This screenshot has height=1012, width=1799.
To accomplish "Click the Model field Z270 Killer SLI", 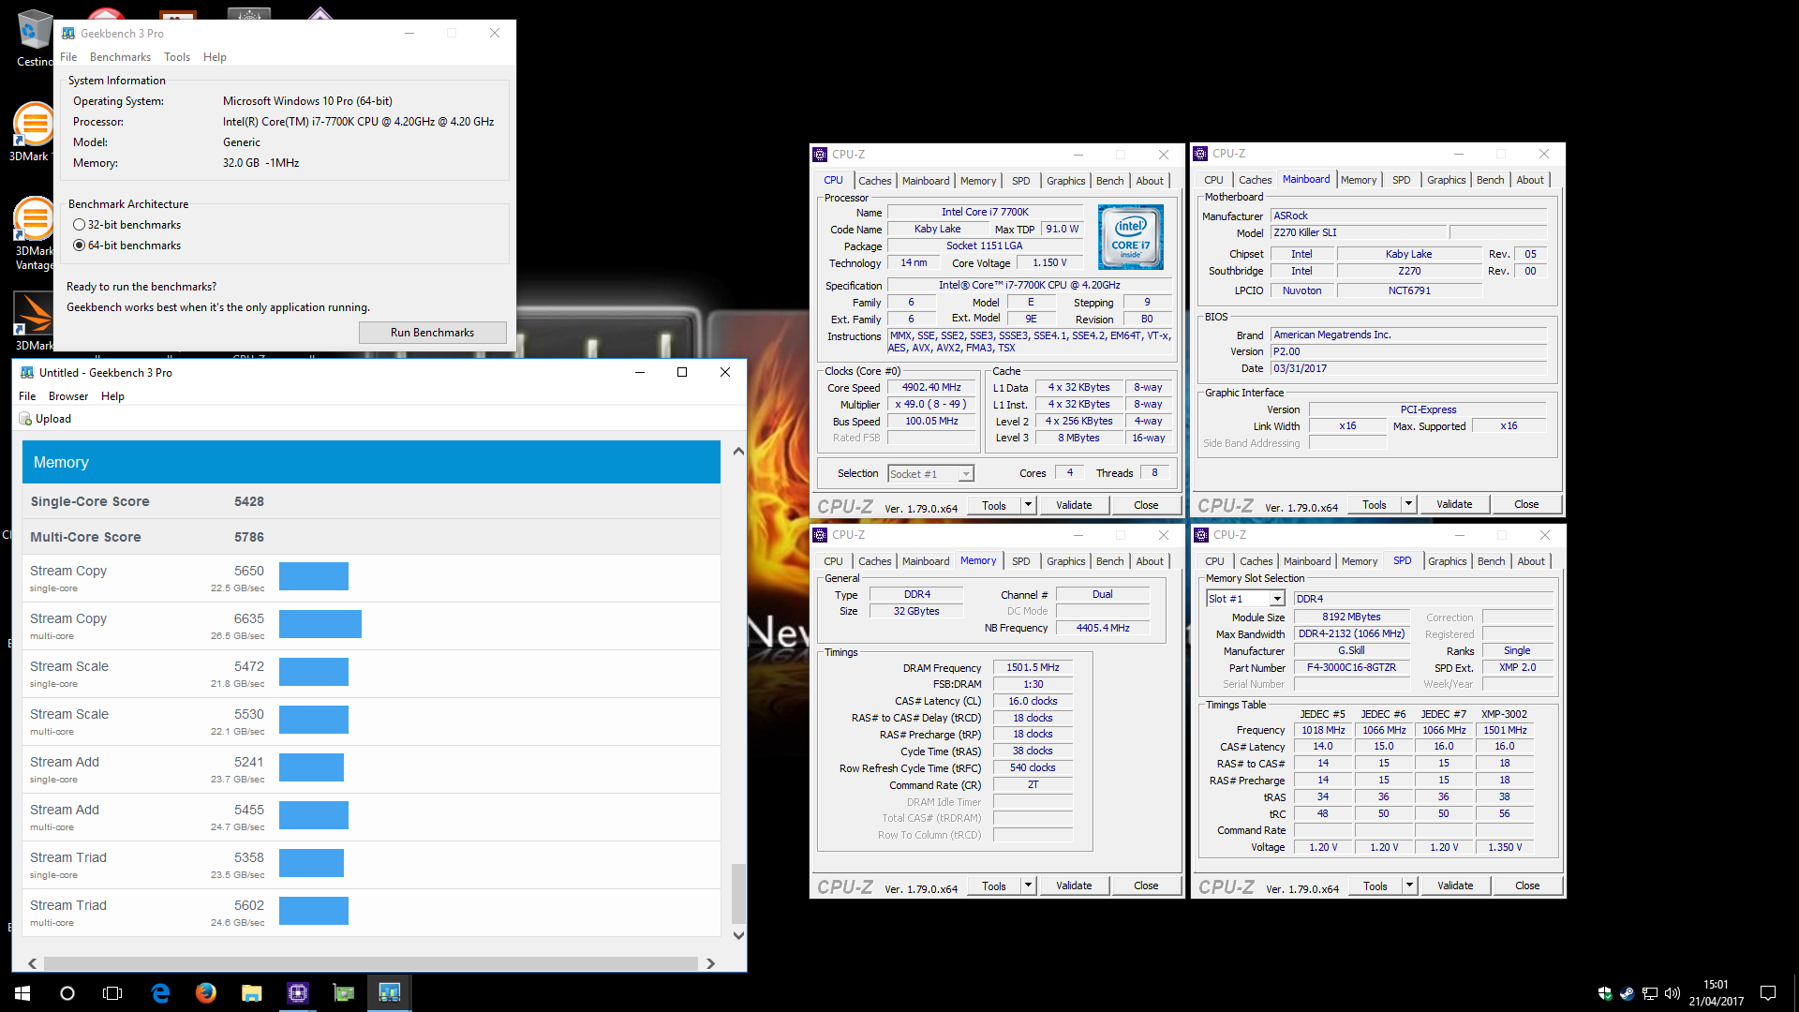I will point(1359,232).
